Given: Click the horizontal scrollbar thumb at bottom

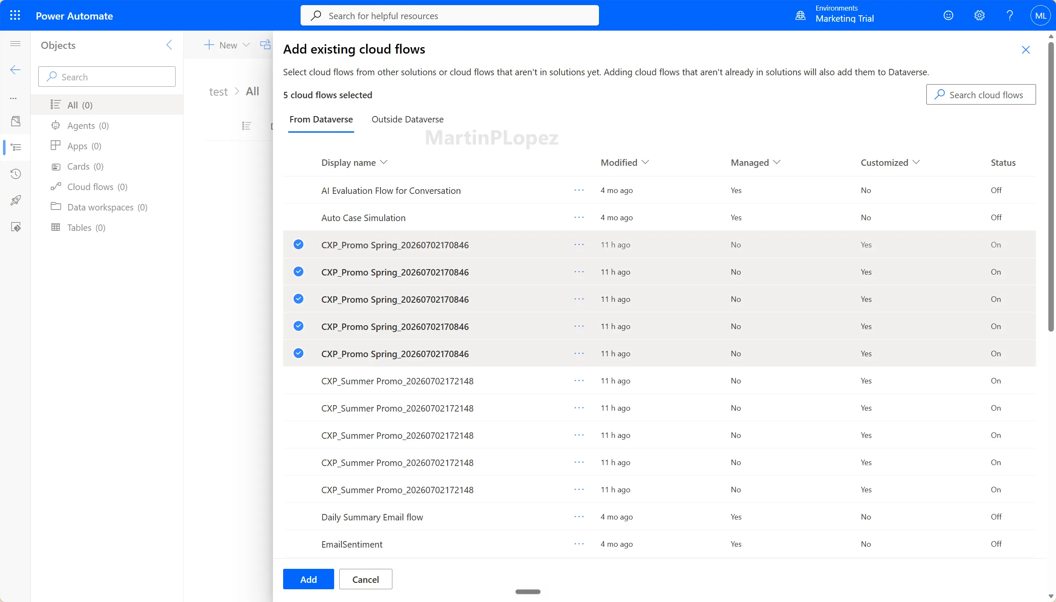Looking at the screenshot, I should pyautogui.click(x=528, y=591).
